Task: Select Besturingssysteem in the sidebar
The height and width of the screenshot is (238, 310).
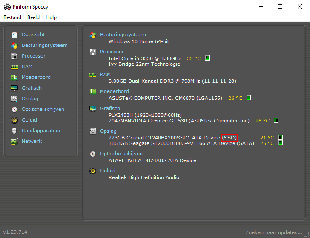Action: [x=44, y=45]
